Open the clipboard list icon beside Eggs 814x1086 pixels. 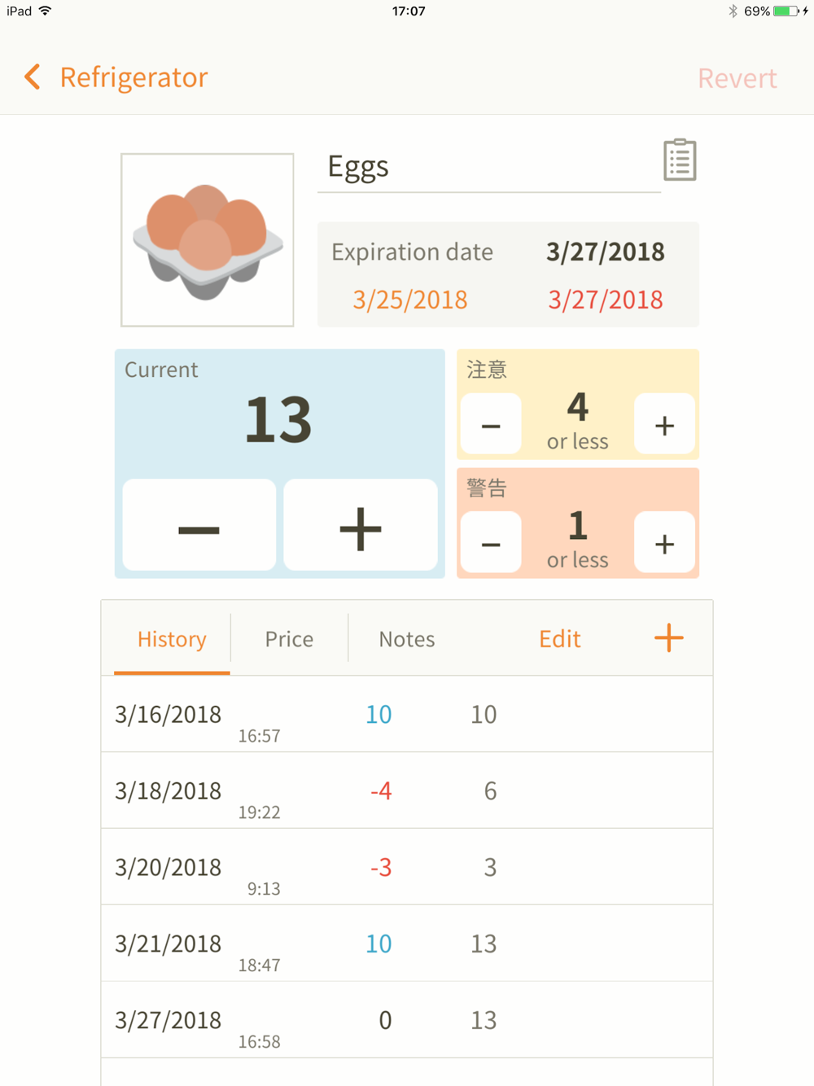680,160
